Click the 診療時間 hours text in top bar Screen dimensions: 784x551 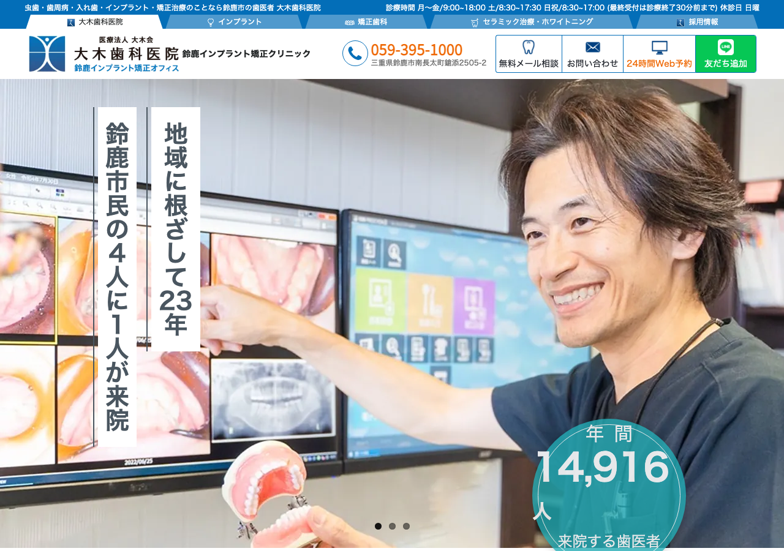(573, 8)
